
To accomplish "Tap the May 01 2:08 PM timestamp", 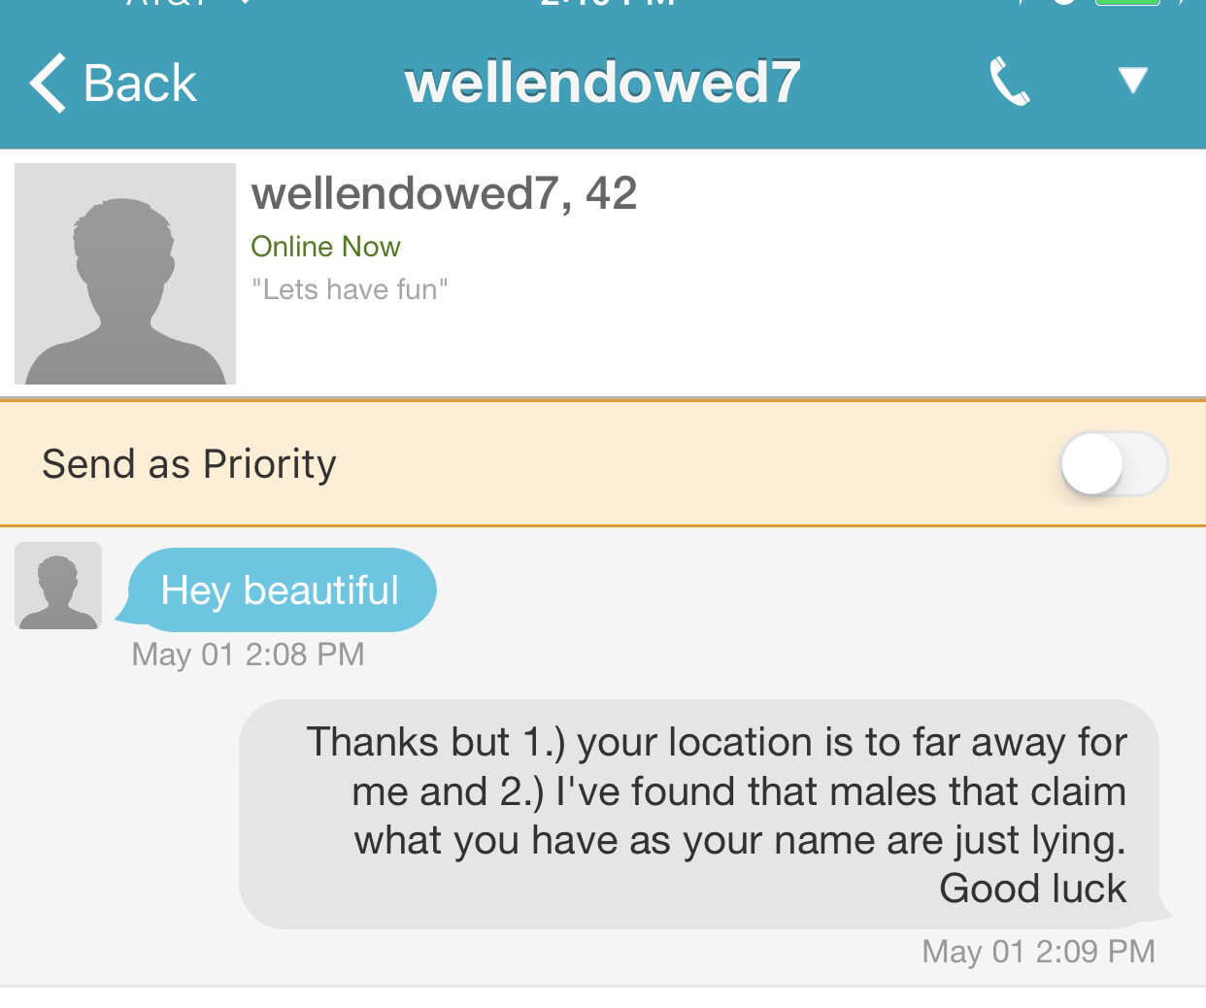I will (248, 655).
